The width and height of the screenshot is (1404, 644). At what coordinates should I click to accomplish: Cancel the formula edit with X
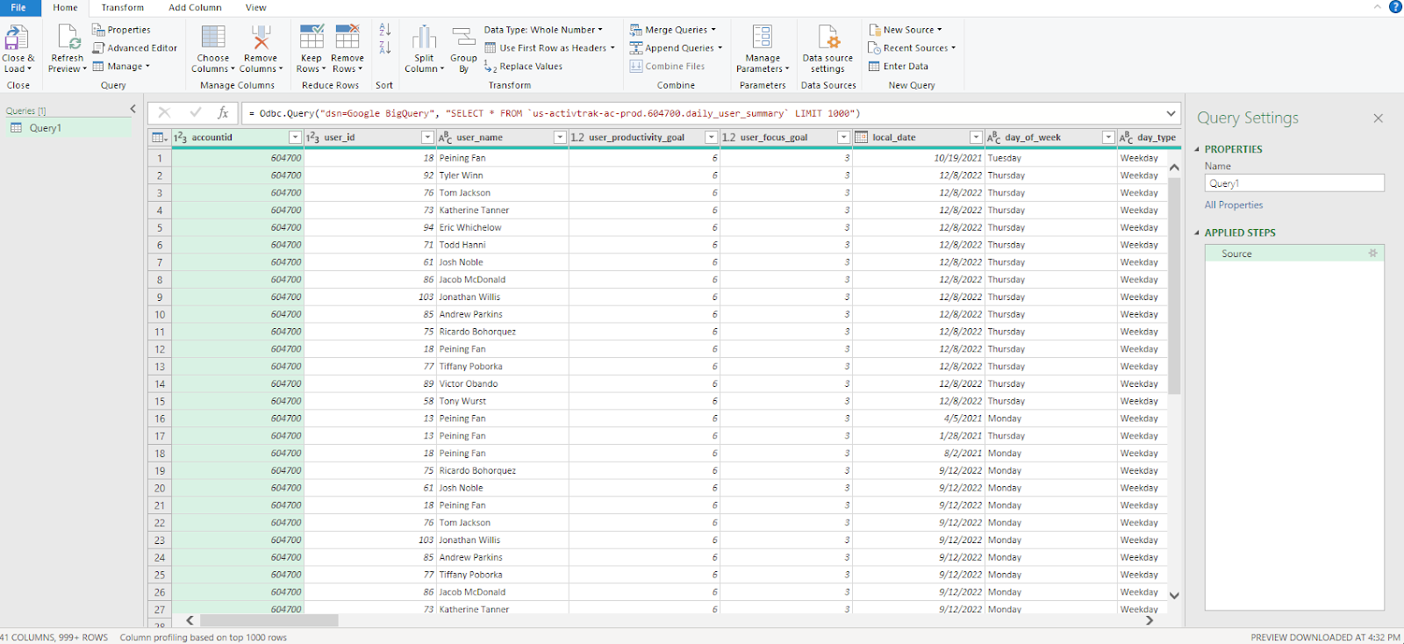(164, 113)
